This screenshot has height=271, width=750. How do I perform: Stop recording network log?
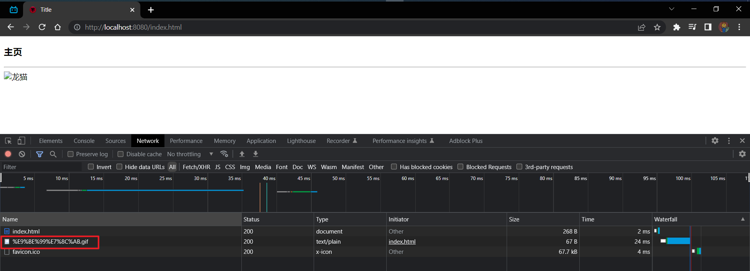pyautogui.click(x=8, y=154)
